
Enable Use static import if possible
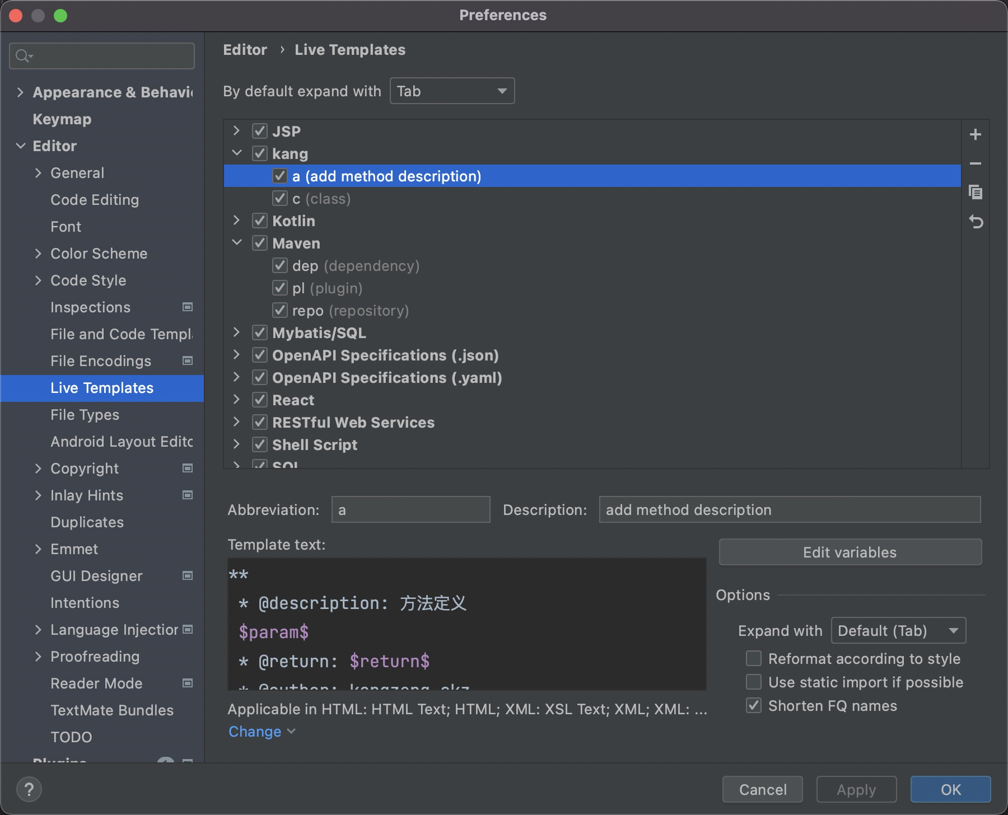click(754, 682)
